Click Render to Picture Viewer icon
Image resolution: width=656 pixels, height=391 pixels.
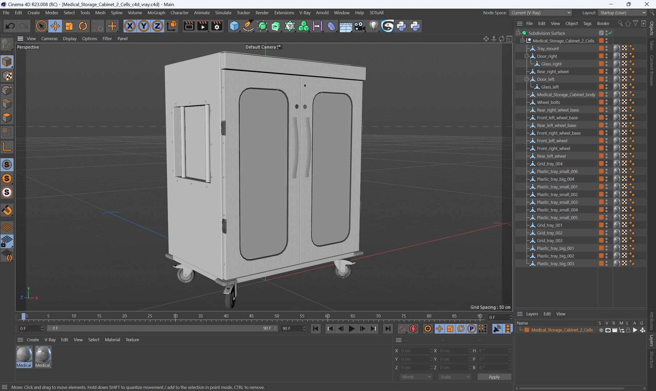click(x=203, y=26)
